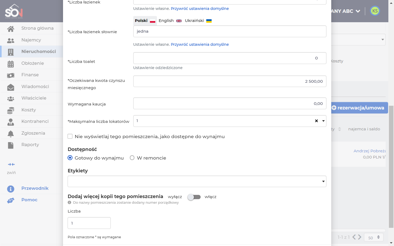This screenshot has height=246, width=394.
Task: Open page size 50 dropdown
Action: 374,237
